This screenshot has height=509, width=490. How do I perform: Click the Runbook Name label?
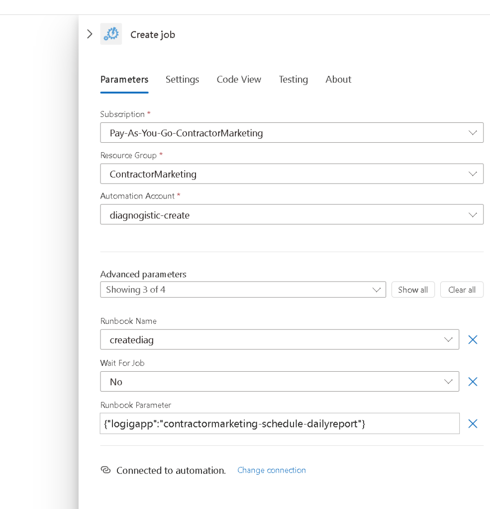pos(128,321)
